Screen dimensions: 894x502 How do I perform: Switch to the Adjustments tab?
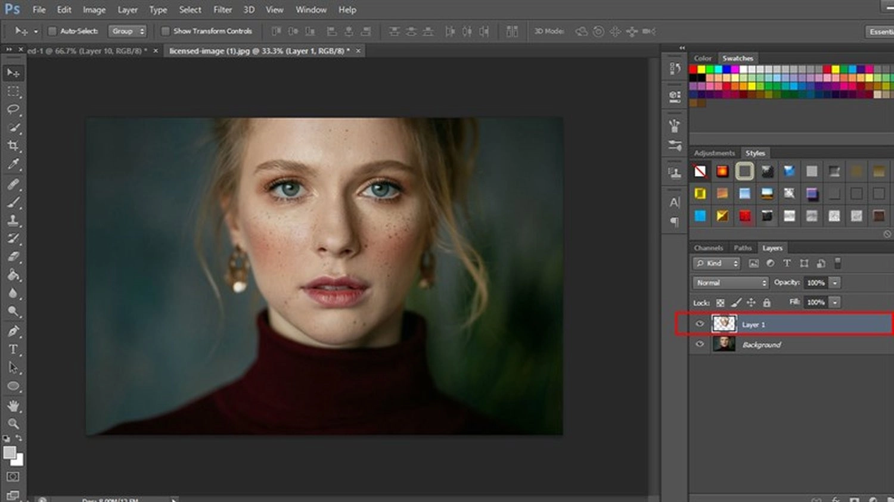click(x=714, y=153)
